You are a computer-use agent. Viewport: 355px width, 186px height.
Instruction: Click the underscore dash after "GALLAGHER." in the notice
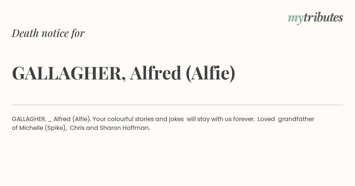click(x=50, y=121)
